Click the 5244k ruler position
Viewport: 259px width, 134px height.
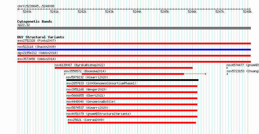click(137, 12)
